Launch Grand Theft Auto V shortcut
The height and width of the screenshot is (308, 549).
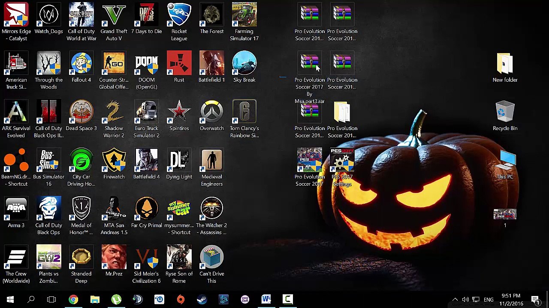click(x=114, y=16)
